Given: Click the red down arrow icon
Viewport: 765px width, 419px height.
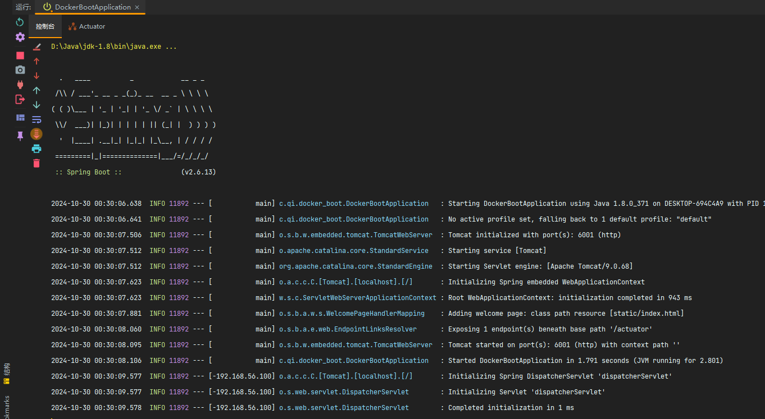Looking at the screenshot, I should (x=37, y=76).
